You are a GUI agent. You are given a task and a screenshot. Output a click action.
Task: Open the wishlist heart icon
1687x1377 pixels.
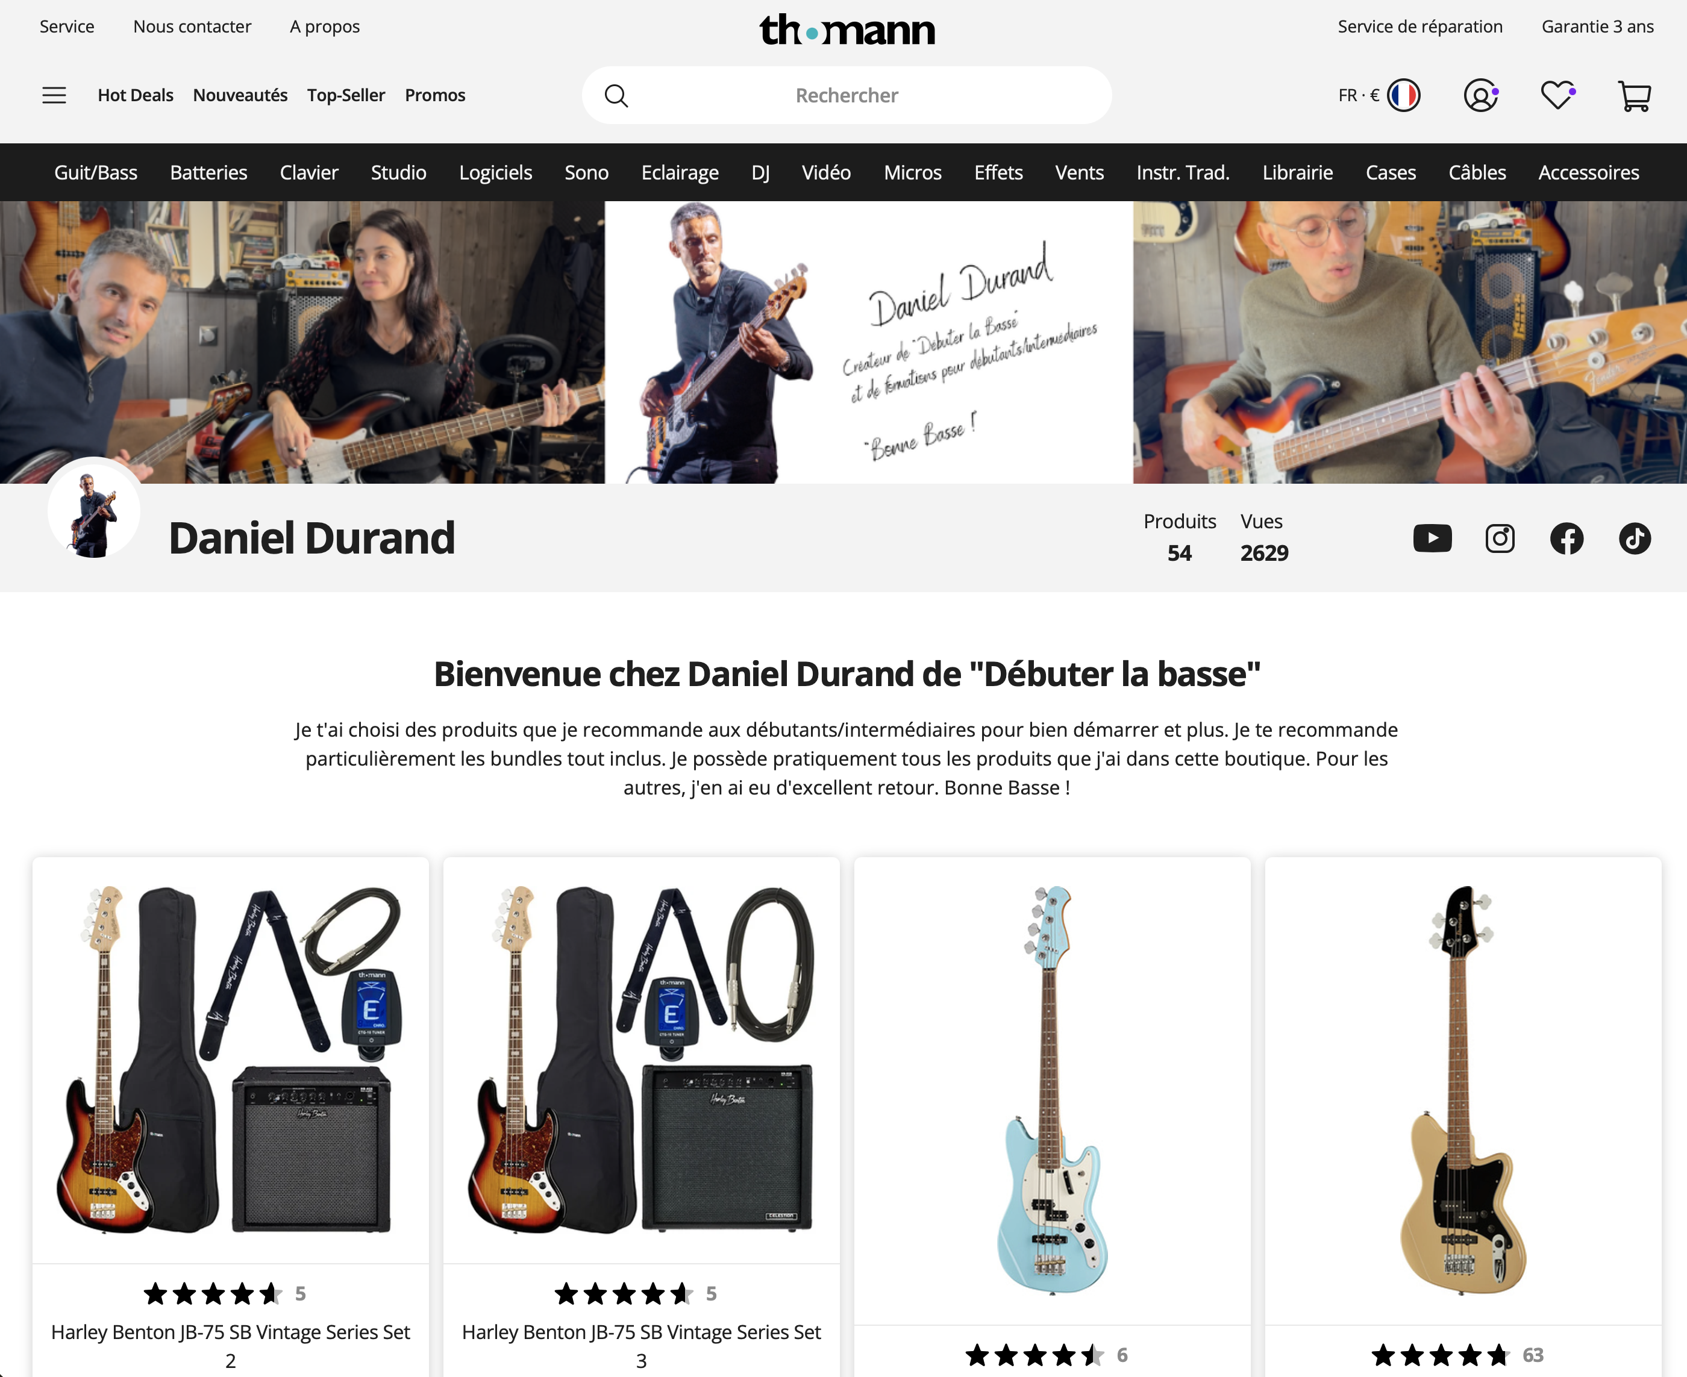[1559, 95]
